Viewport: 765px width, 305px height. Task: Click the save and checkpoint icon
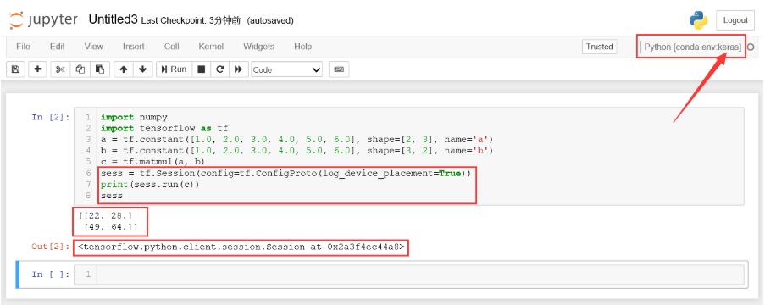click(15, 69)
